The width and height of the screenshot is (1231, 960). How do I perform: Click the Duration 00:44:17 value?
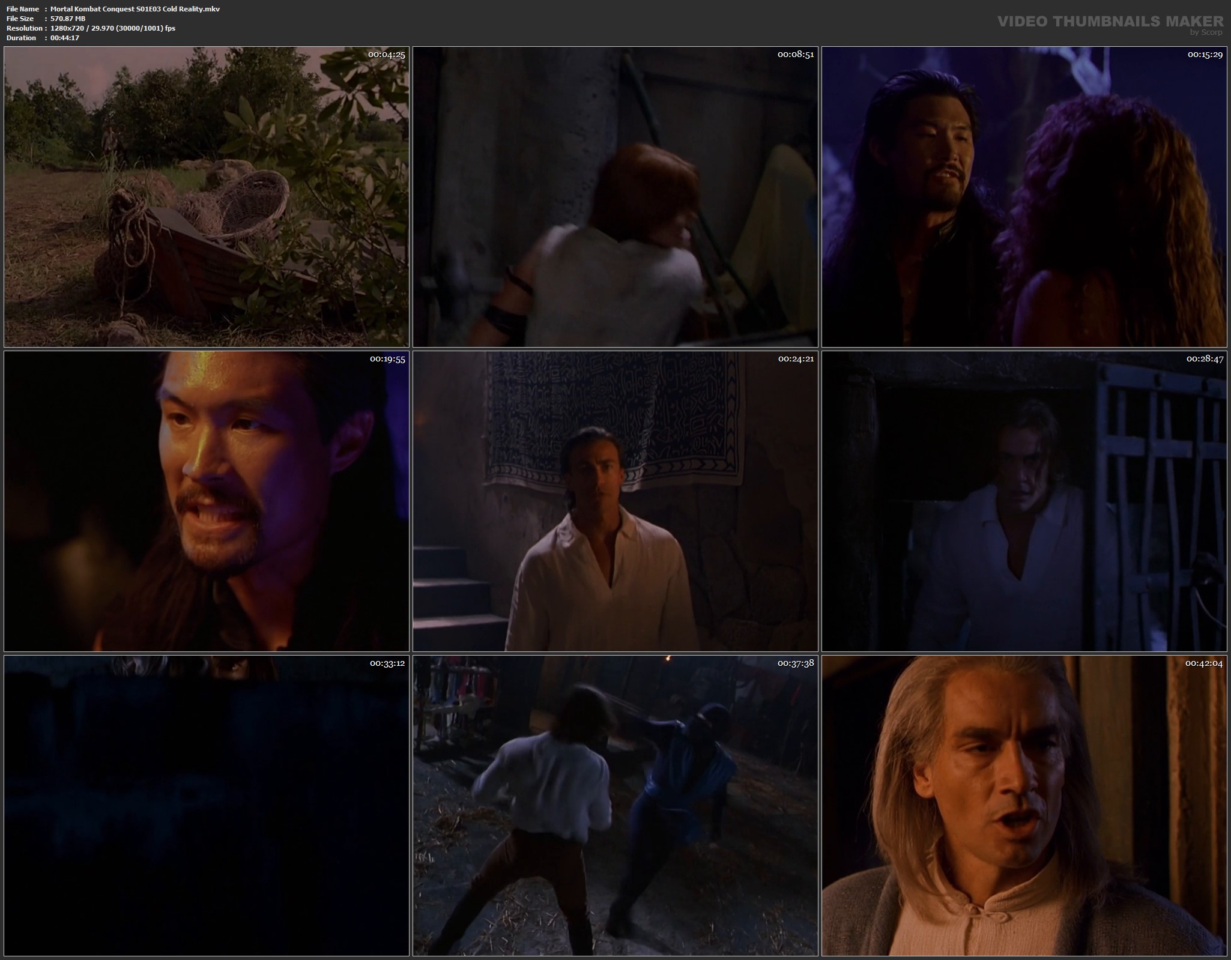click(65, 38)
